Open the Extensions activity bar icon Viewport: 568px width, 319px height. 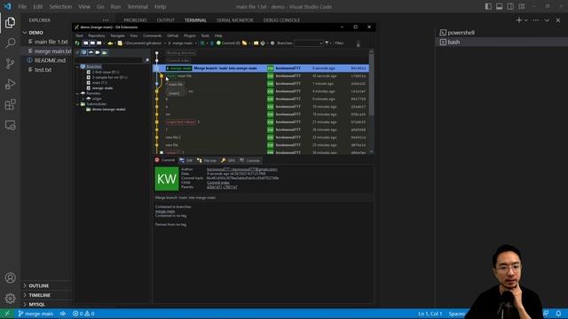coord(10,105)
